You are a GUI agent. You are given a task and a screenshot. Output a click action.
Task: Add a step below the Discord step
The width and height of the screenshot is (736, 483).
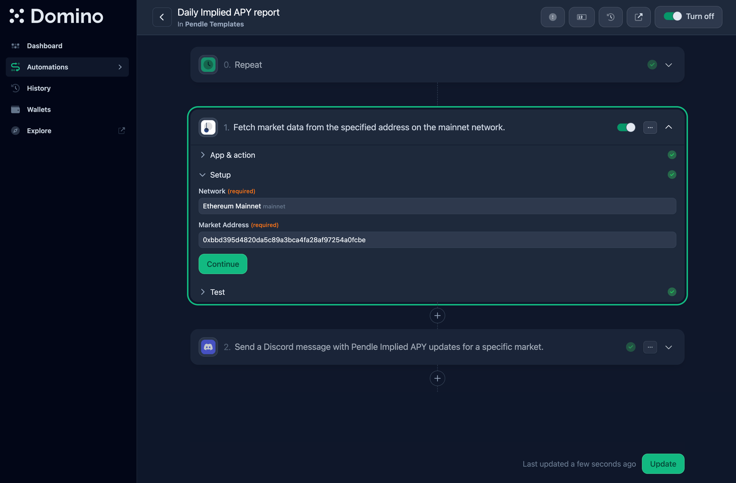[x=437, y=379]
